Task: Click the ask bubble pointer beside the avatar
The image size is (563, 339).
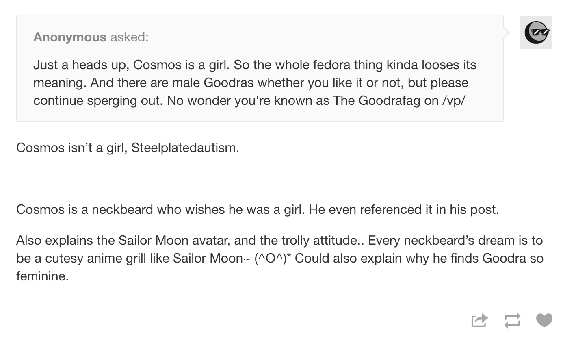Action: (506, 33)
